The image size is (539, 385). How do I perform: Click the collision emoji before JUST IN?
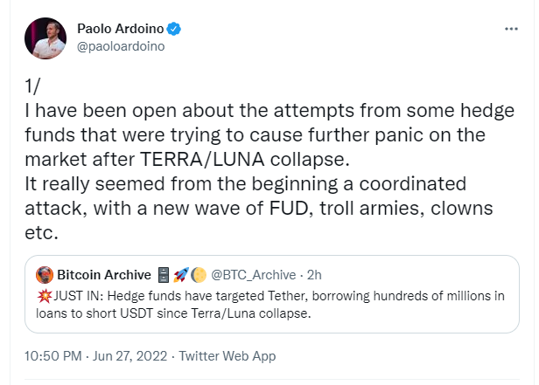click(x=45, y=296)
